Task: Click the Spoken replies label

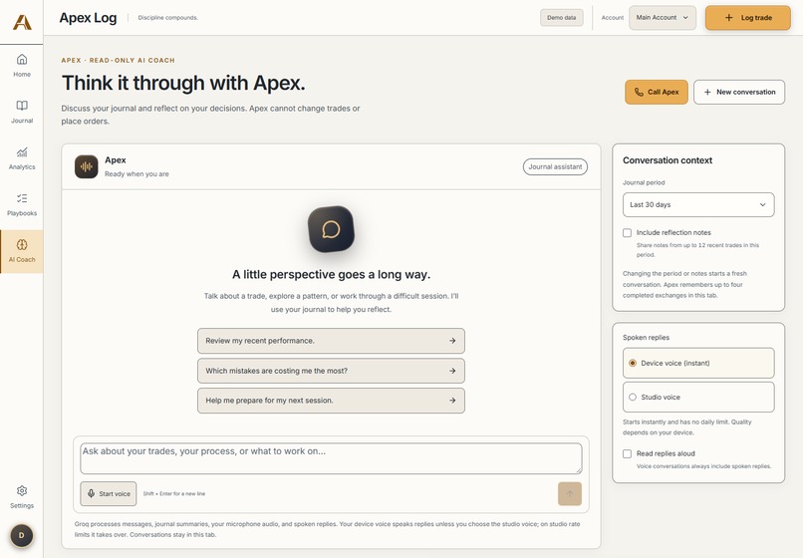Action: [646, 337]
